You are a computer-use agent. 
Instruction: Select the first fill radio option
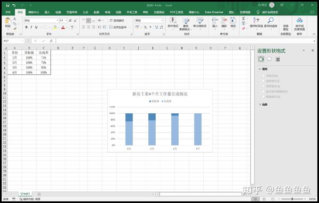click(264, 75)
